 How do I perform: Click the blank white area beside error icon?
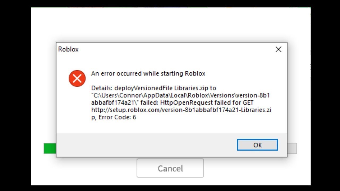point(77,111)
